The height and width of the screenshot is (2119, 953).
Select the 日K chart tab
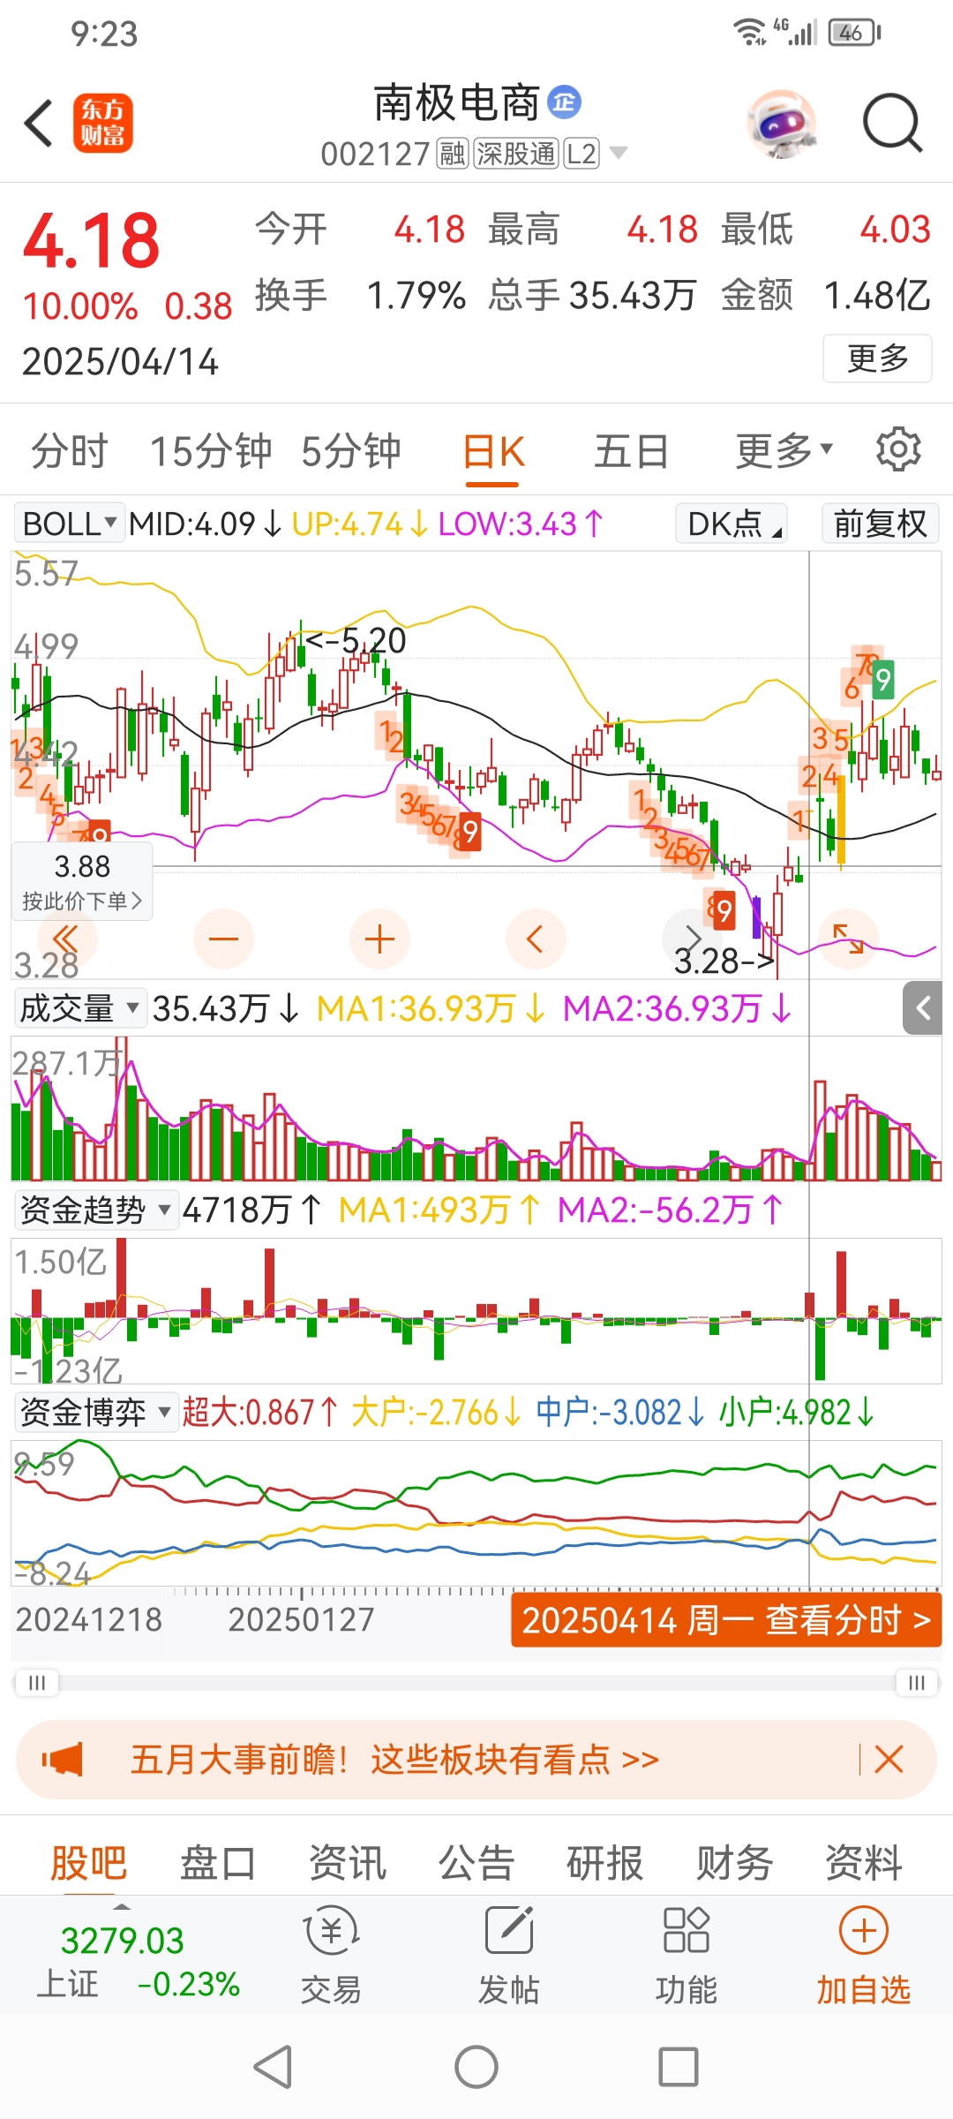(x=492, y=450)
